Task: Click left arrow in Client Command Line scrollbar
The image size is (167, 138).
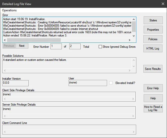Action: coord(5,132)
